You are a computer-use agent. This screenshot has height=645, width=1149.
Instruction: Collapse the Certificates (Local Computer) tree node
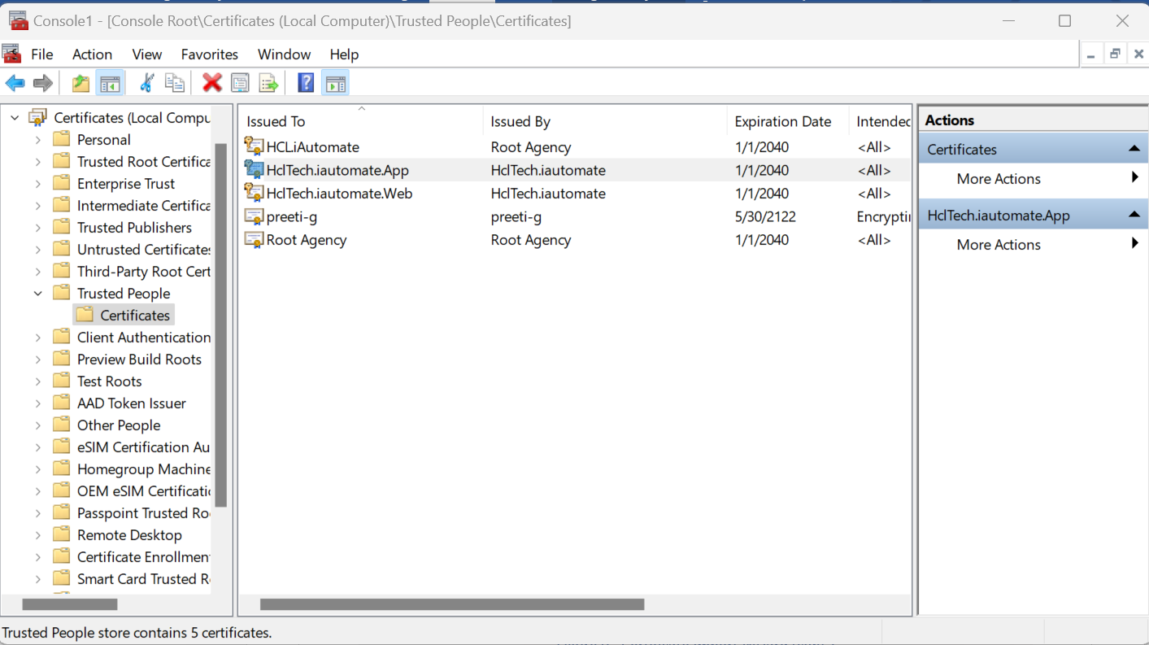pyautogui.click(x=15, y=118)
